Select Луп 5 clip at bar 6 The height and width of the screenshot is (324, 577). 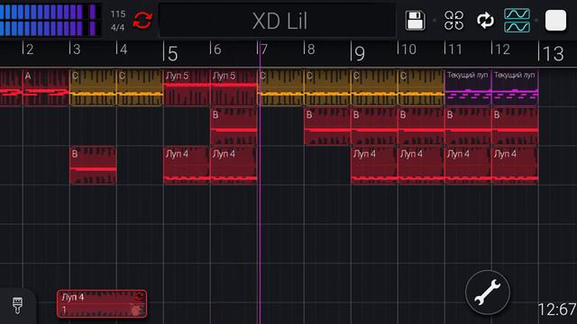(234, 88)
